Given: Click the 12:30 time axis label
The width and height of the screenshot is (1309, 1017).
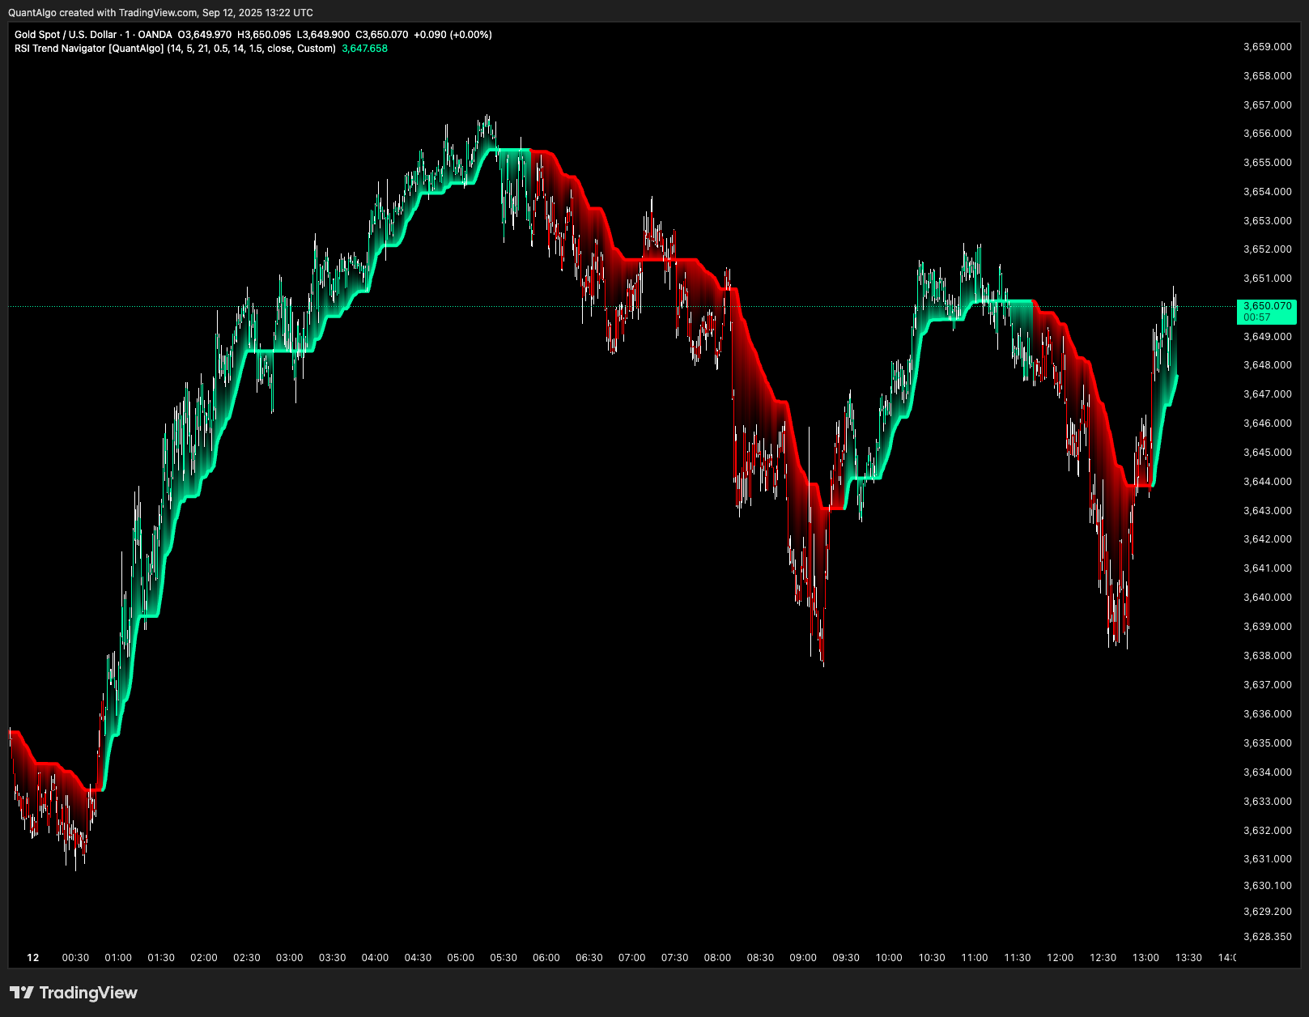Looking at the screenshot, I should coord(1103,958).
